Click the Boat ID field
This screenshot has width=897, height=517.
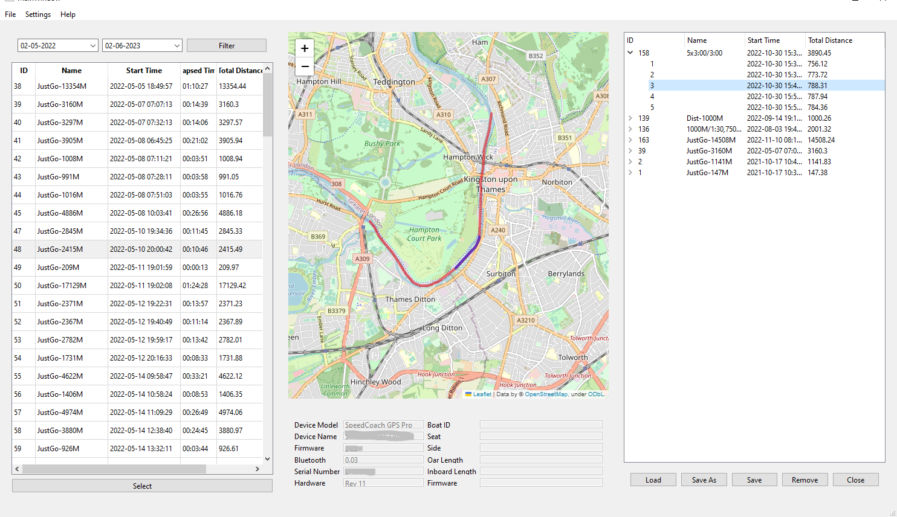pos(541,425)
